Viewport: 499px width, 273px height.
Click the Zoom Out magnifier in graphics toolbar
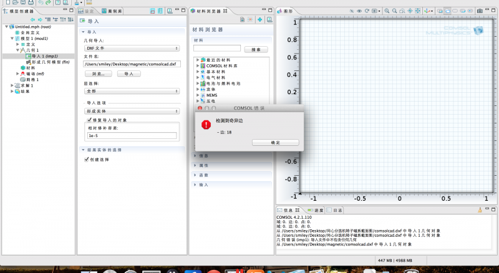[394, 11]
